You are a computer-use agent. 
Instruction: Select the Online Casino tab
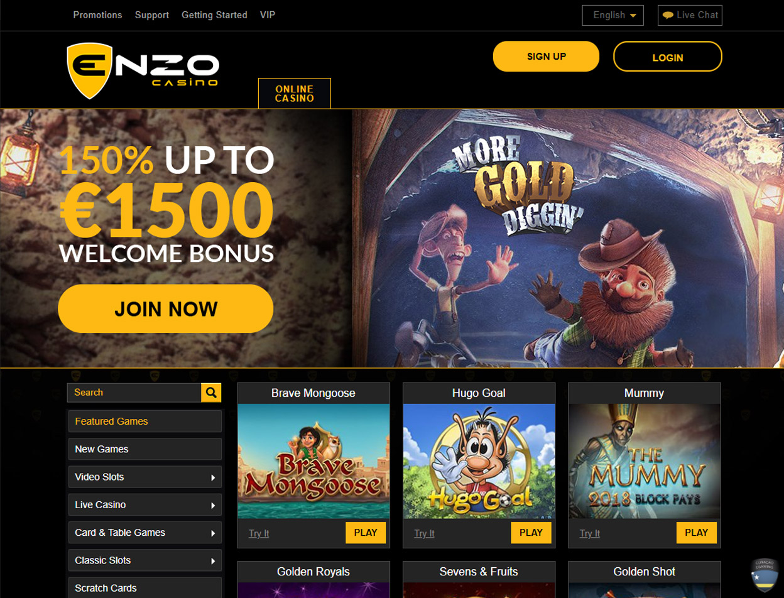coord(295,94)
